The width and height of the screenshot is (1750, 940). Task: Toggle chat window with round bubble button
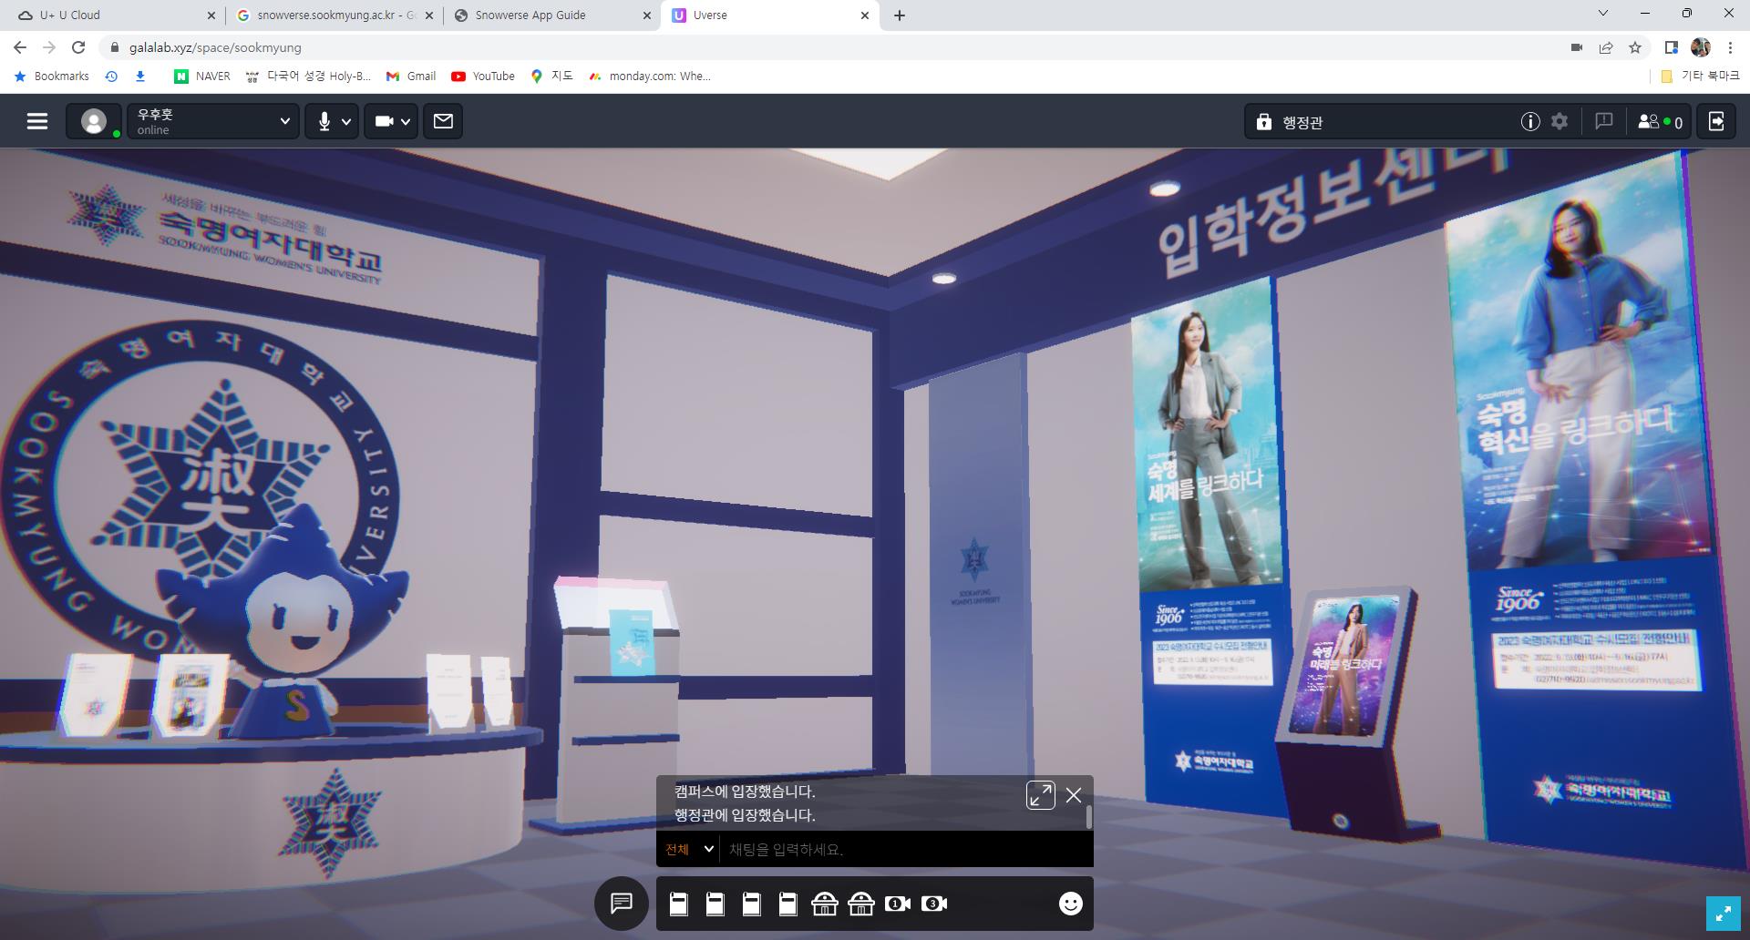tap(622, 904)
